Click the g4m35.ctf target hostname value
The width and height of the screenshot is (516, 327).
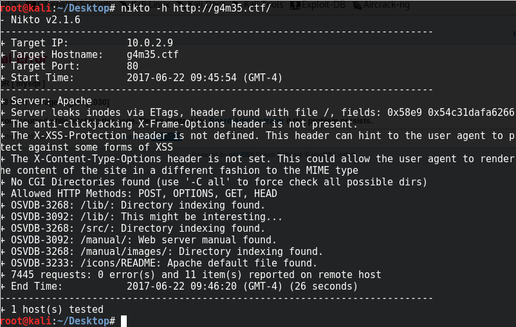(152, 54)
